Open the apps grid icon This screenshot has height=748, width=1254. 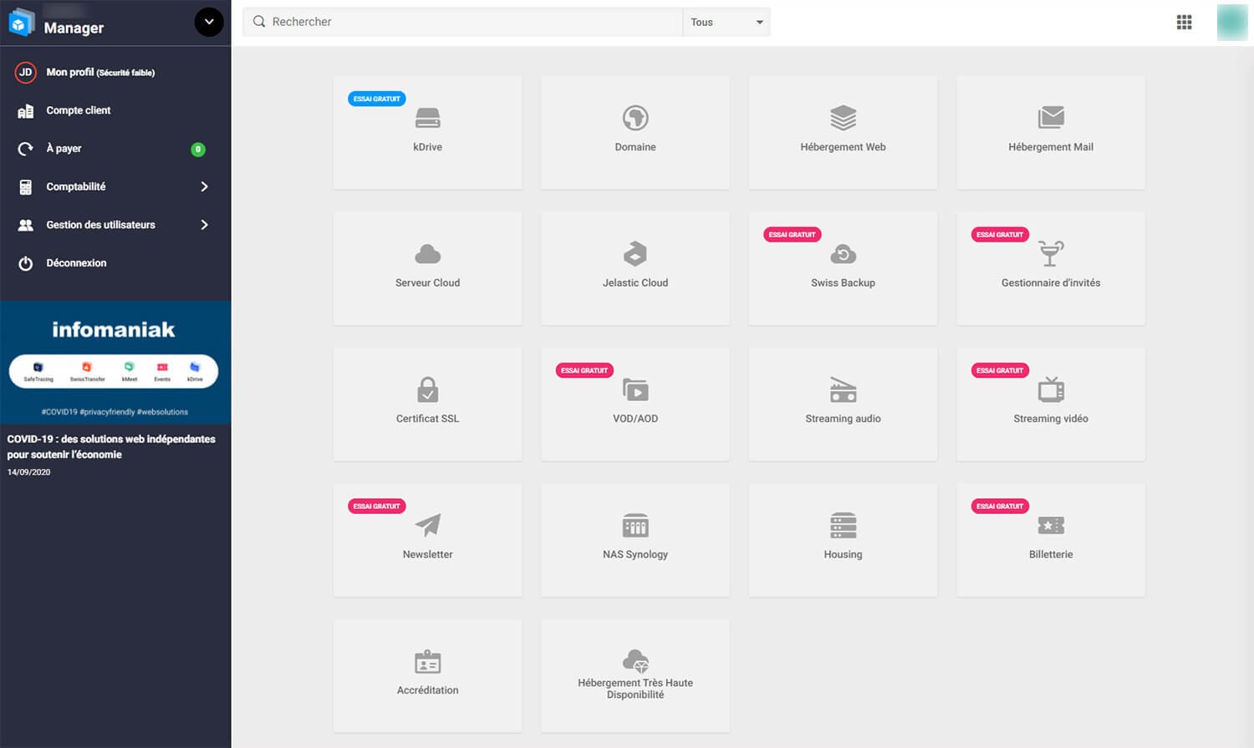tap(1184, 23)
